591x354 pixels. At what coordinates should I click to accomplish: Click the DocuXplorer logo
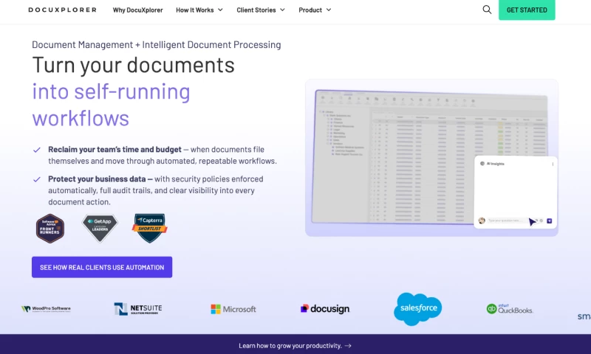[63, 10]
